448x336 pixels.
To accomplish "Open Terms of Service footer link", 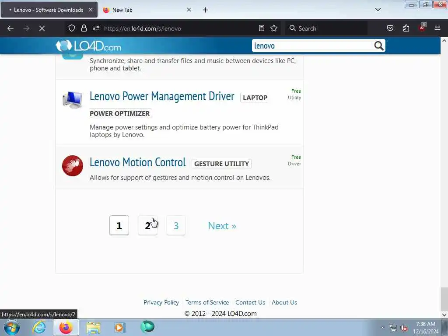I will [x=207, y=302].
